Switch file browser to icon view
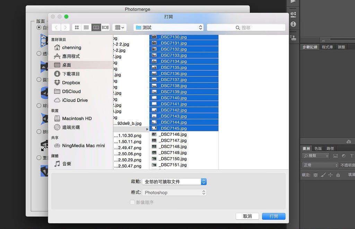 click(77, 27)
